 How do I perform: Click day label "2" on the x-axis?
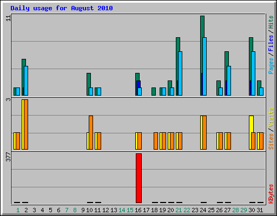[26, 210]
